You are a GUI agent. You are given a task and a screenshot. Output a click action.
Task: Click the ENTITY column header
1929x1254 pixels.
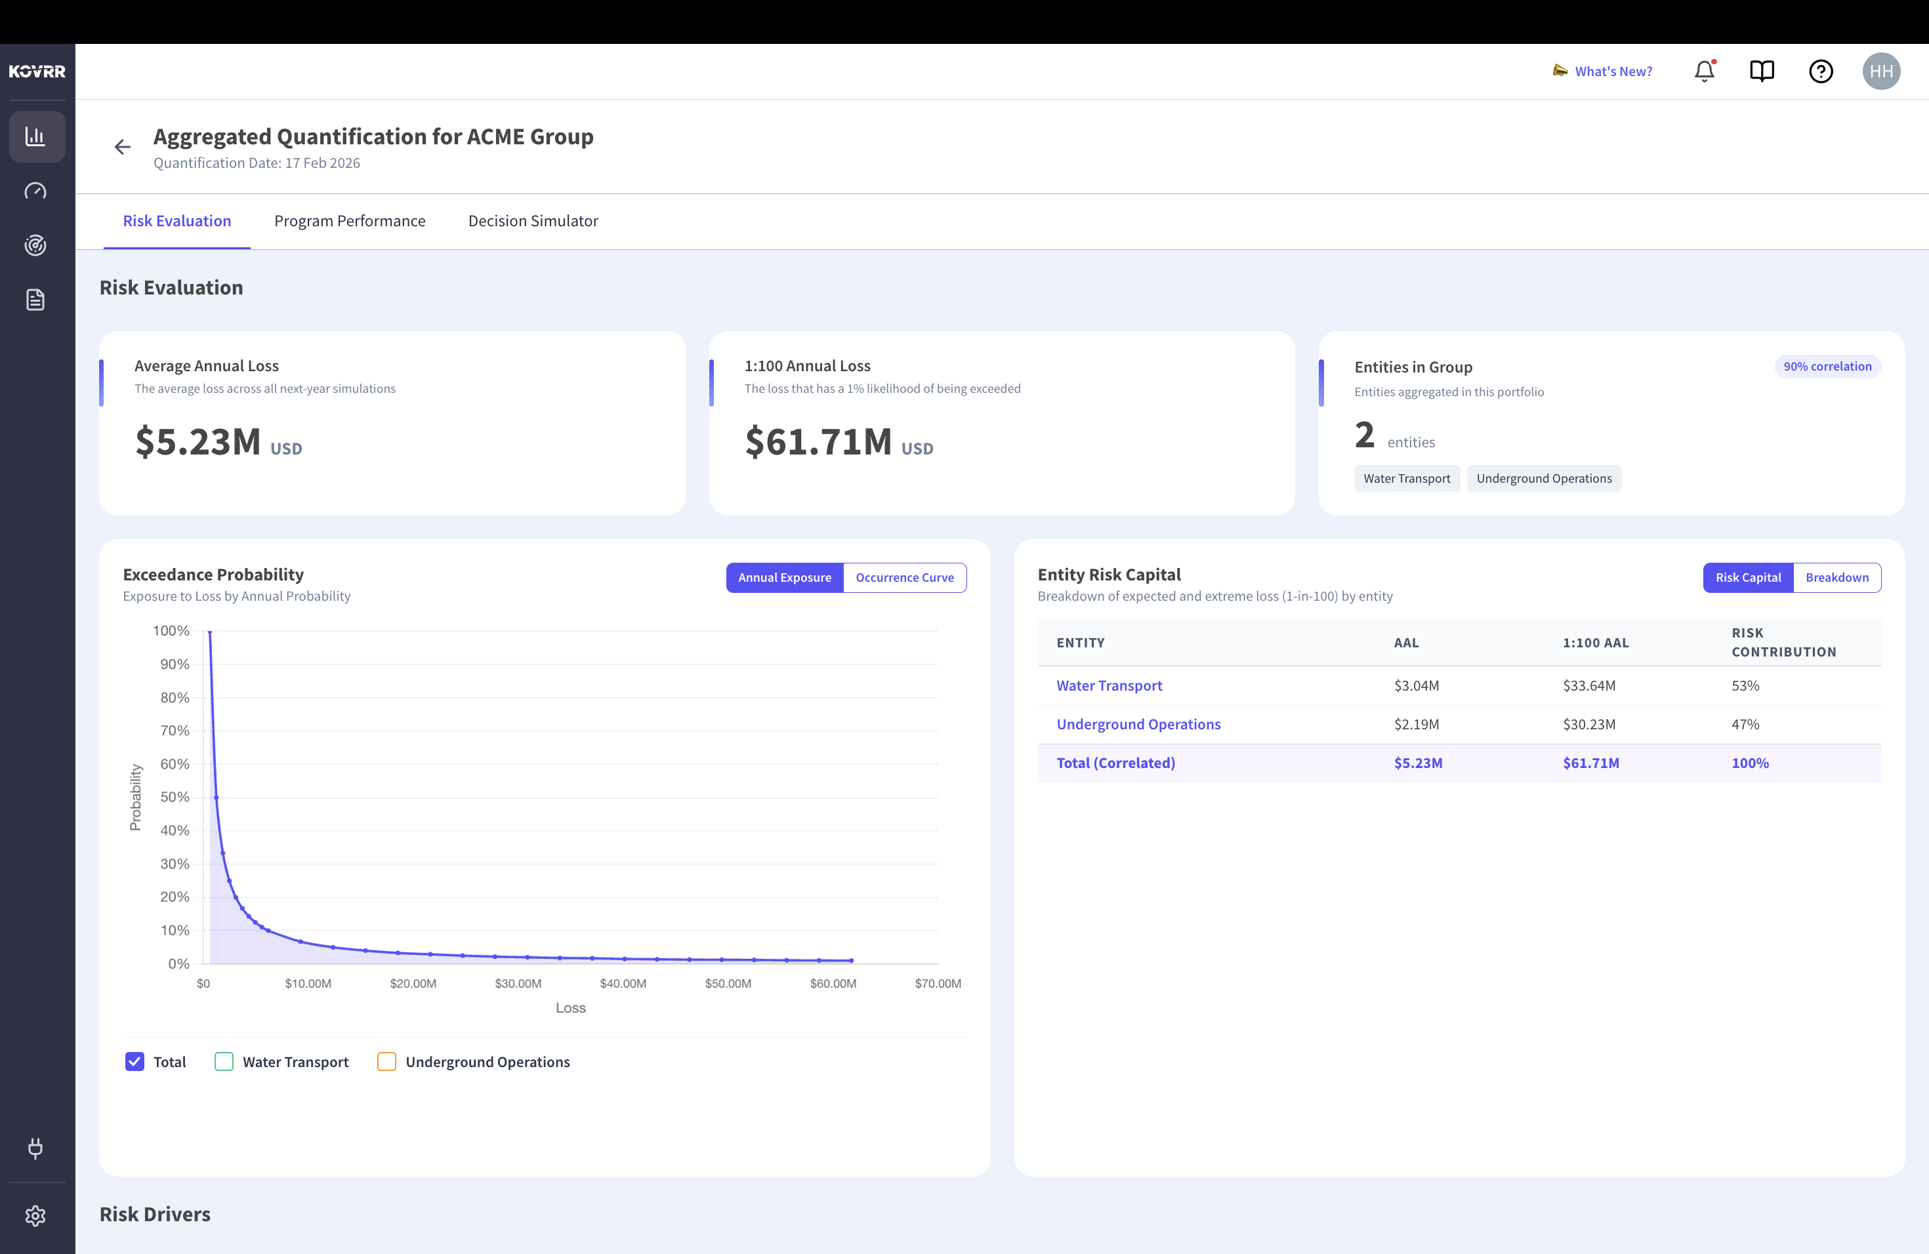(1079, 642)
